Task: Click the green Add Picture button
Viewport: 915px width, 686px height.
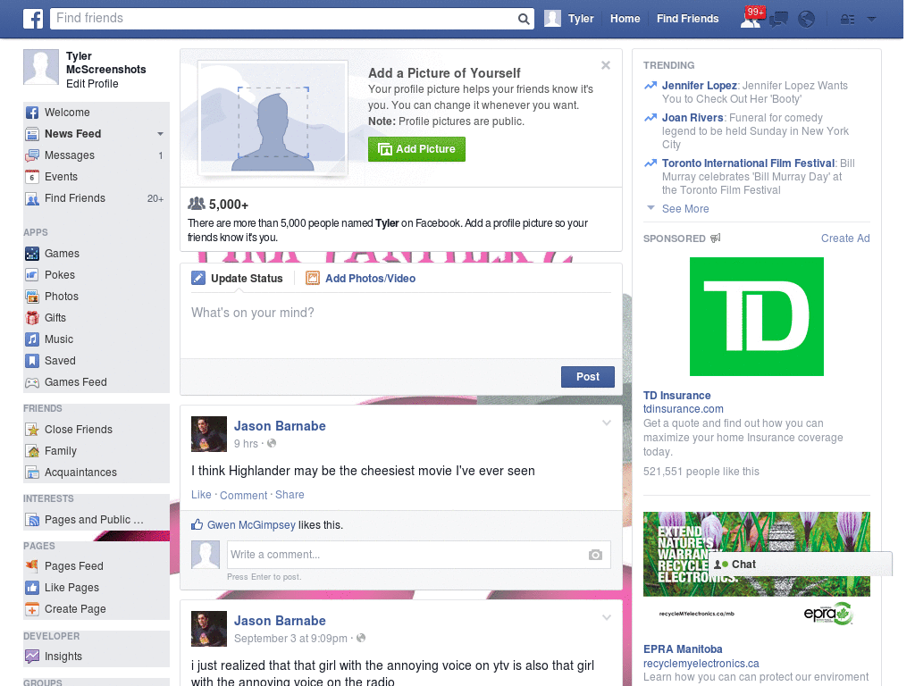Action: [416, 149]
